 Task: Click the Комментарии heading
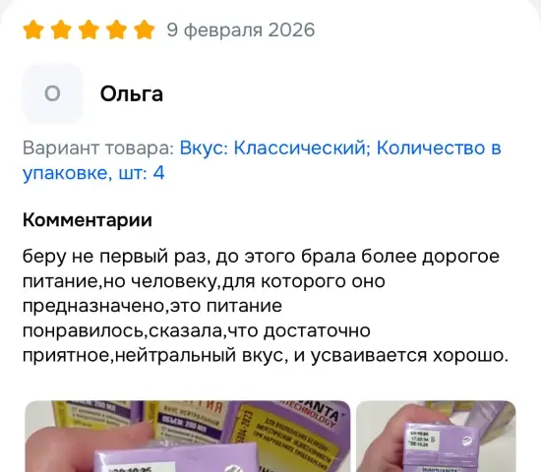click(88, 220)
